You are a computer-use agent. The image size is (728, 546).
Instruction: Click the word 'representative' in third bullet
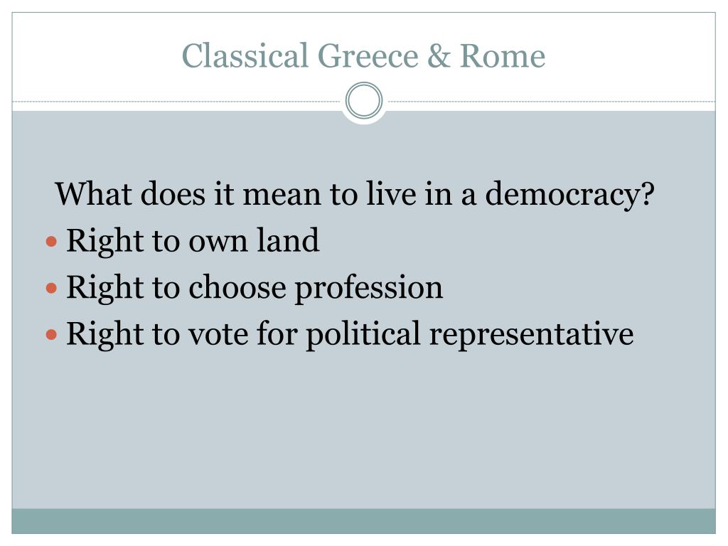(x=531, y=336)
